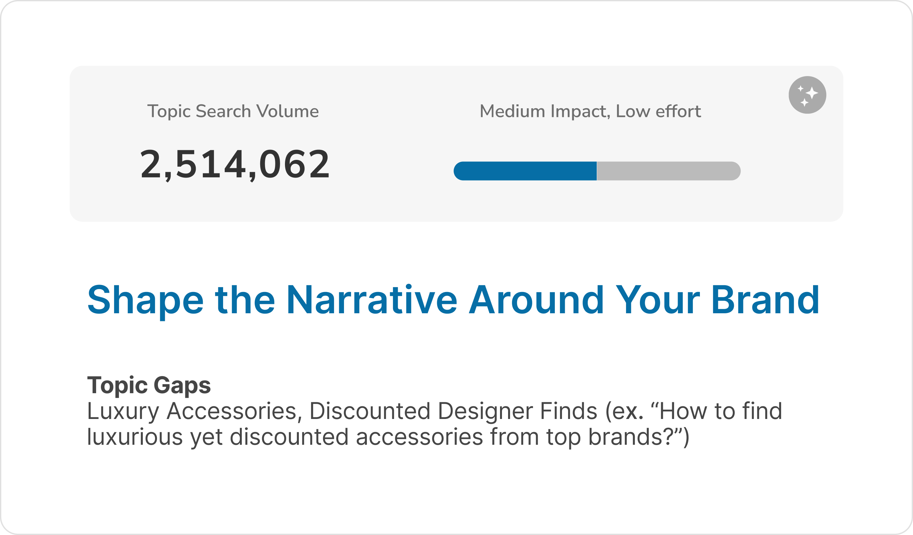The width and height of the screenshot is (913, 535).
Task: Select the 2,514,062 search volume number
Action: [x=235, y=164]
